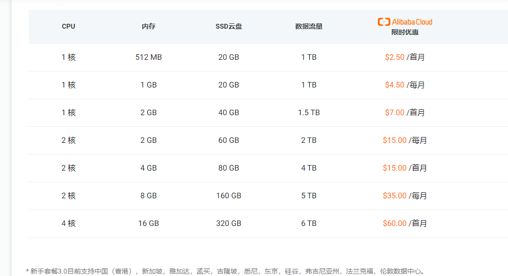Click the 内存 column header
The image size is (508, 276).
(149, 26)
